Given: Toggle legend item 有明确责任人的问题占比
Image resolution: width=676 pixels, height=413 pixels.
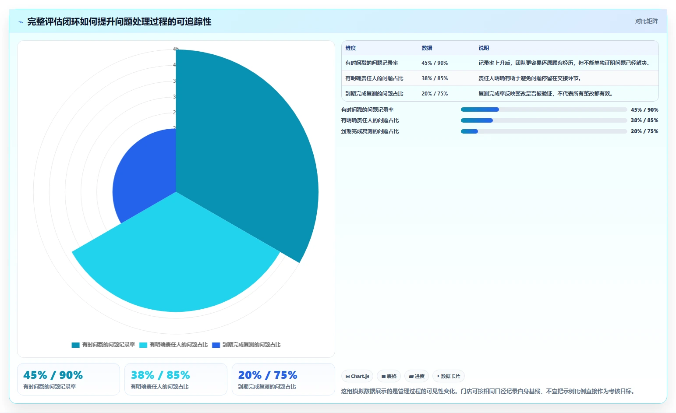Looking at the screenshot, I should point(173,345).
